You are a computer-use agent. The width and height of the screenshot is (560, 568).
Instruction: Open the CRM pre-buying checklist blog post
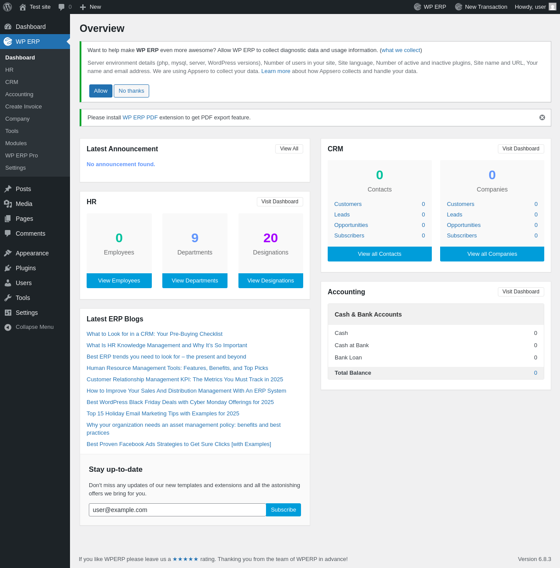[154, 334]
